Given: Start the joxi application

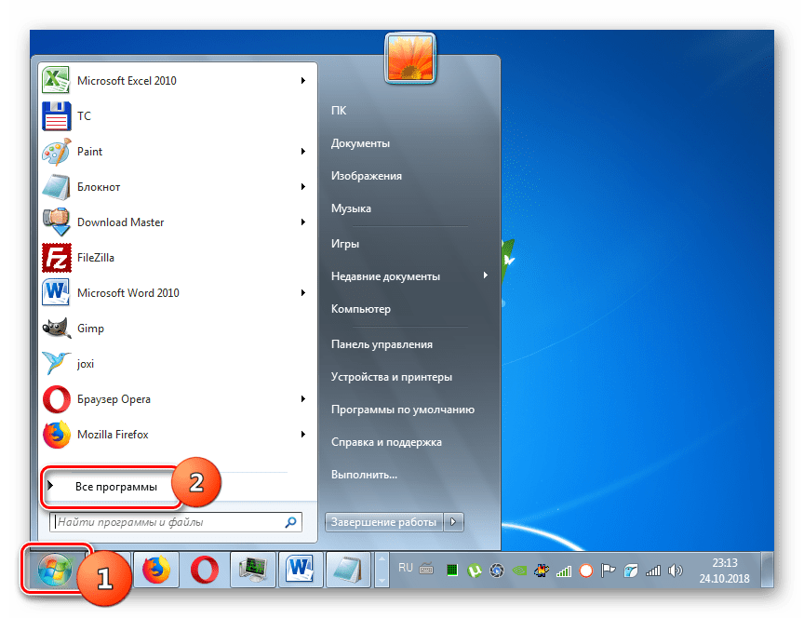Looking at the screenshot, I should [x=86, y=364].
